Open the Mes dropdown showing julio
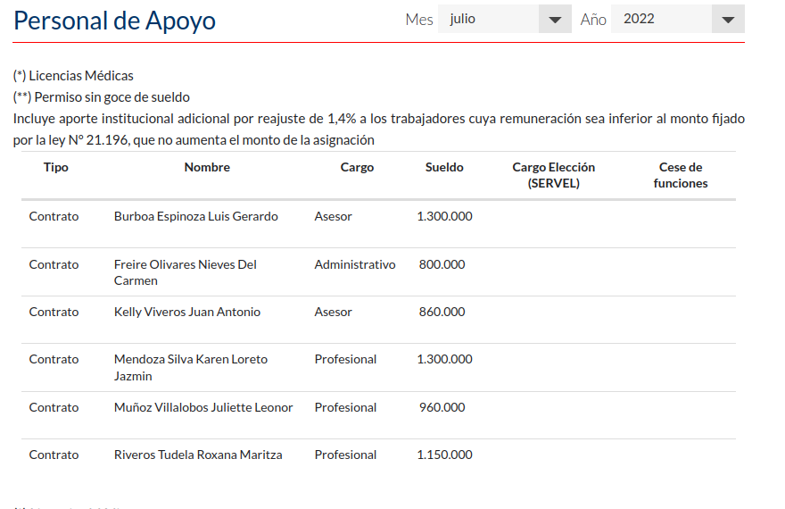Image resolution: width=785 pixels, height=509 pixels. (504, 19)
